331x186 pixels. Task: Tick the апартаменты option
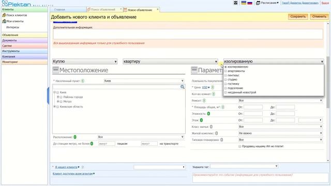(225, 71)
